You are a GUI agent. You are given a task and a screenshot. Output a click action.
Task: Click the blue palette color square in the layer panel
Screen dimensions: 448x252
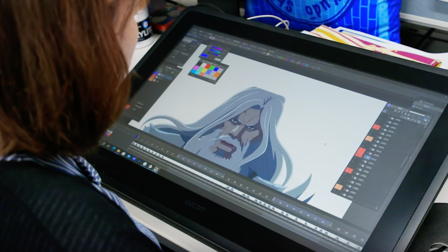tap(389, 105)
